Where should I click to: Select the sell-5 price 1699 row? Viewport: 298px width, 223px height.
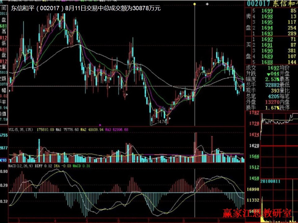pos(267,11)
